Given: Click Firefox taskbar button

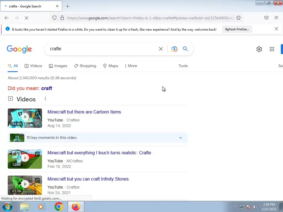Looking at the screenshot, I should (76, 206).
